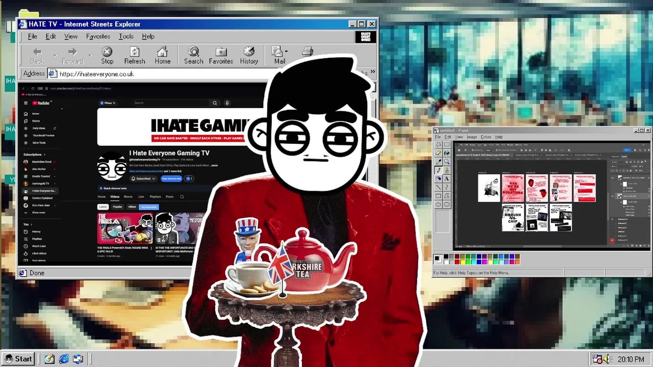Select the Free-Form Select tool in Paint
Screen dimensions: 653x367
pos(438,145)
